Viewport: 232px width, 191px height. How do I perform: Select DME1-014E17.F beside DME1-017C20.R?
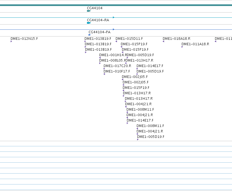point(150,66)
